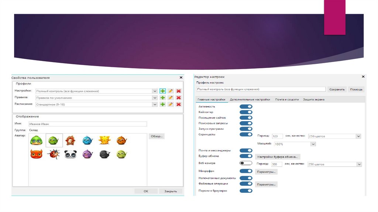Select the black sheep avatar

point(104,154)
